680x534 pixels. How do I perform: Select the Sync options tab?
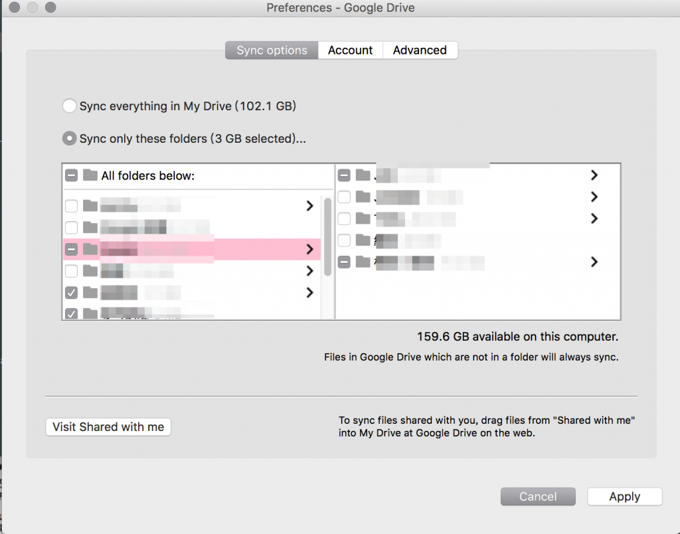pos(272,50)
